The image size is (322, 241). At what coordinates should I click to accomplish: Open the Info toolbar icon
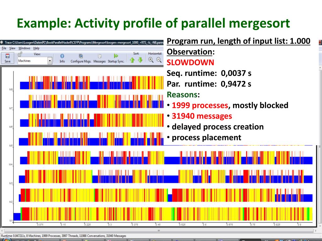tap(62, 56)
